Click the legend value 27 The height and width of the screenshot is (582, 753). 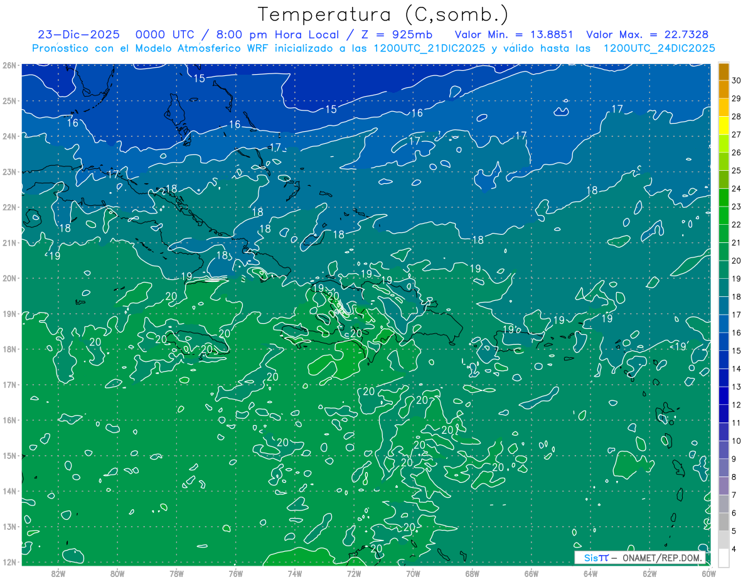(x=736, y=134)
